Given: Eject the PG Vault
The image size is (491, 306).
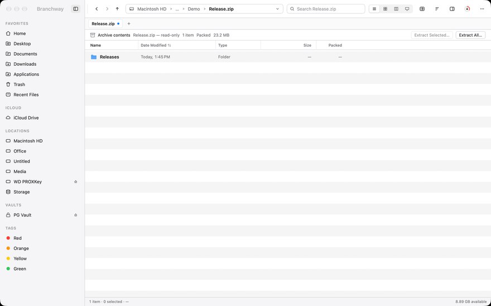Looking at the screenshot, I should (x=75, y=215).
